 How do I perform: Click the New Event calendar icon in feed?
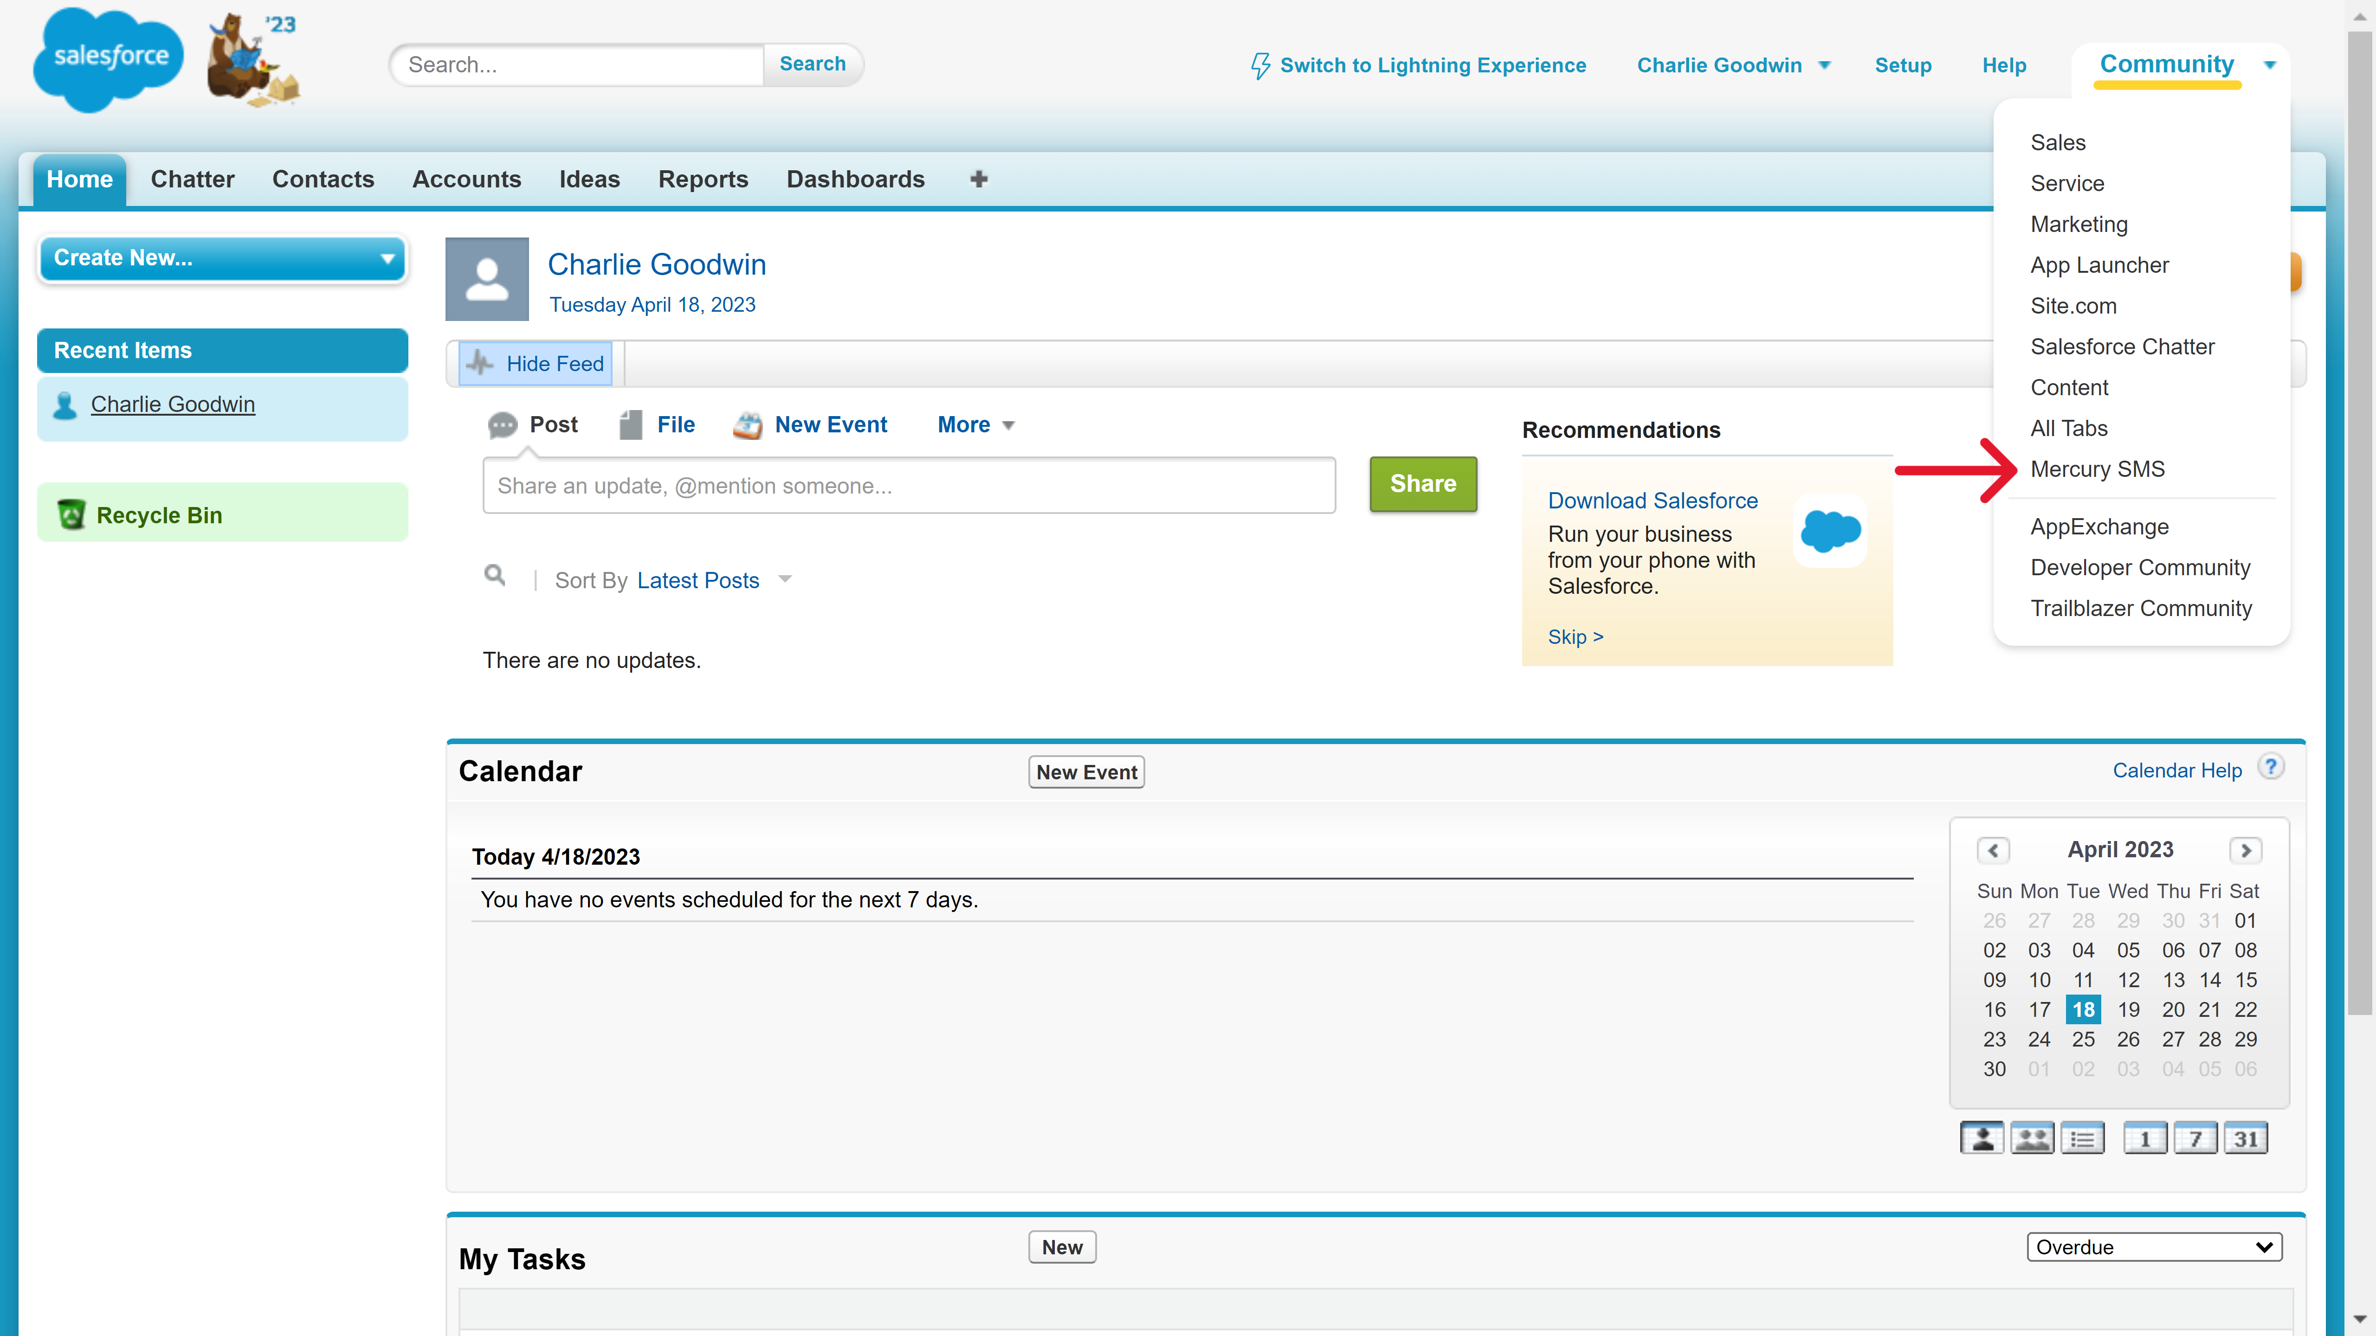[x=747, y=425]
